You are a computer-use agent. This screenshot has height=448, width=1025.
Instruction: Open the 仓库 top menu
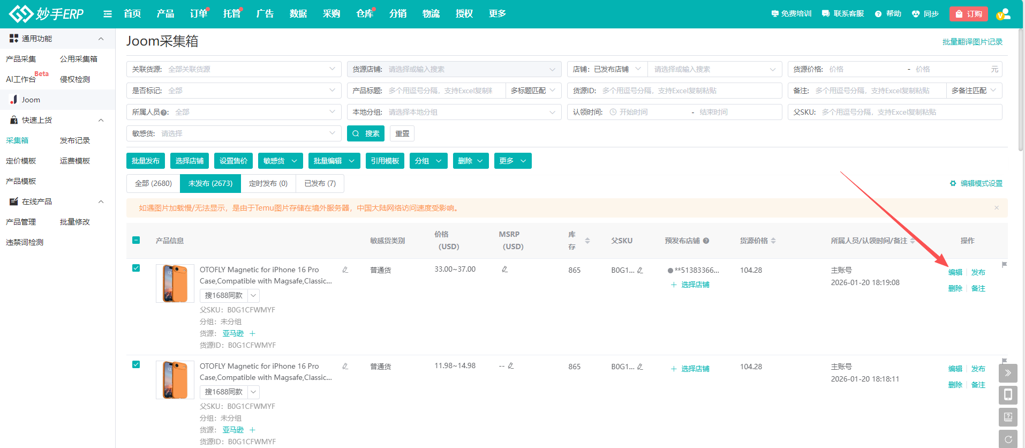click(x=365, y=14)
